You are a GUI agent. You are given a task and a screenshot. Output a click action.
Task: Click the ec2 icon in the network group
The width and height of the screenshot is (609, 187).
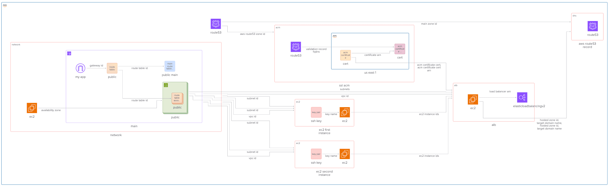[x=32, y=108]
